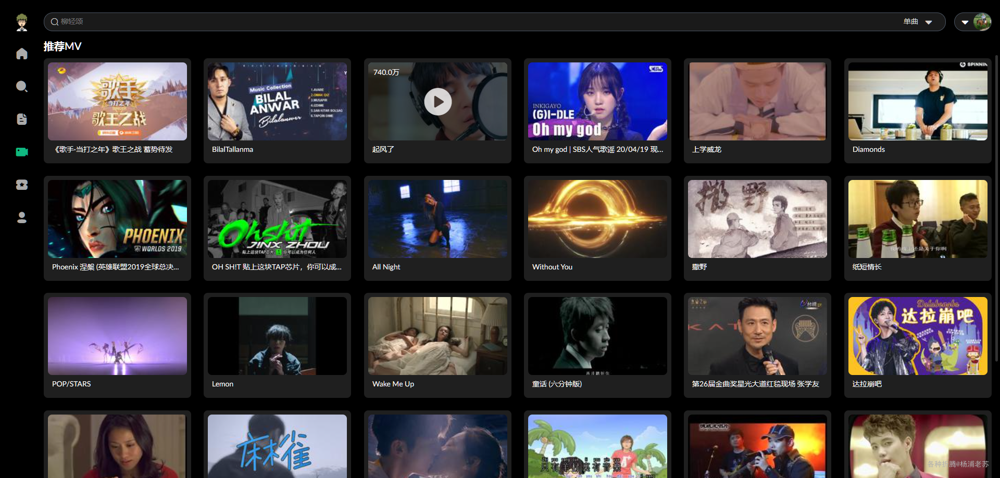Click the Lemon title text
Viewport: 1000px width, 478px height.
tap(222, 384)
